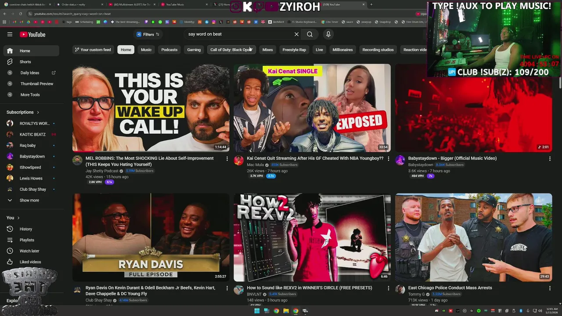Open the MEL ROBBINS wake up call thumbnail
562x316 pixels.
[x=151, y=108]
